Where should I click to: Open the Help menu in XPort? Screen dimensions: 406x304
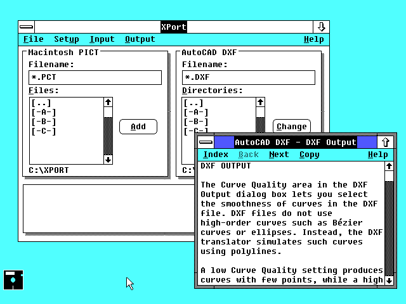click(x=314, y=39)
